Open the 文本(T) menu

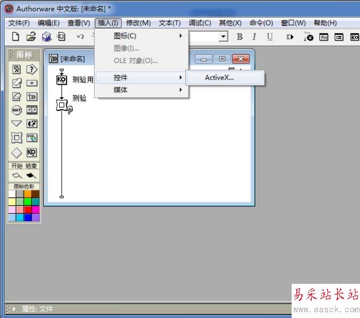pos(170,23)
